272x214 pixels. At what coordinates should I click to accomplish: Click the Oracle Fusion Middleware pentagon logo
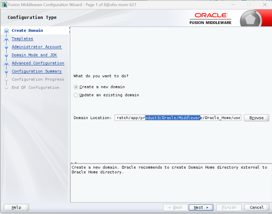pyautogui.click(x=251, y=20)
